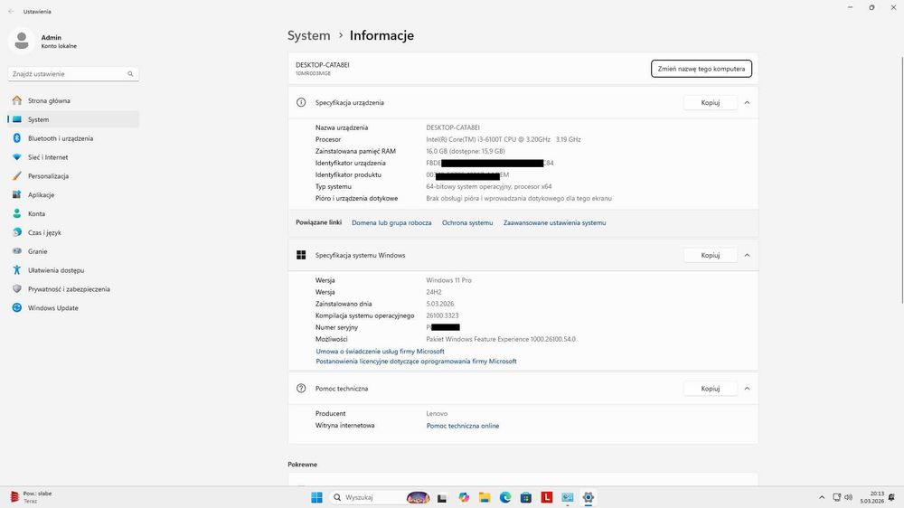Open Strona główna home icon

tap(16, 100)
